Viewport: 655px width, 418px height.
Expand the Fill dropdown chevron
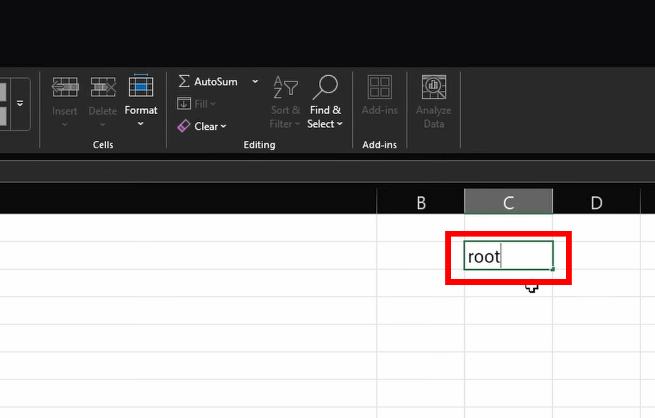click(x=213, y=103)
